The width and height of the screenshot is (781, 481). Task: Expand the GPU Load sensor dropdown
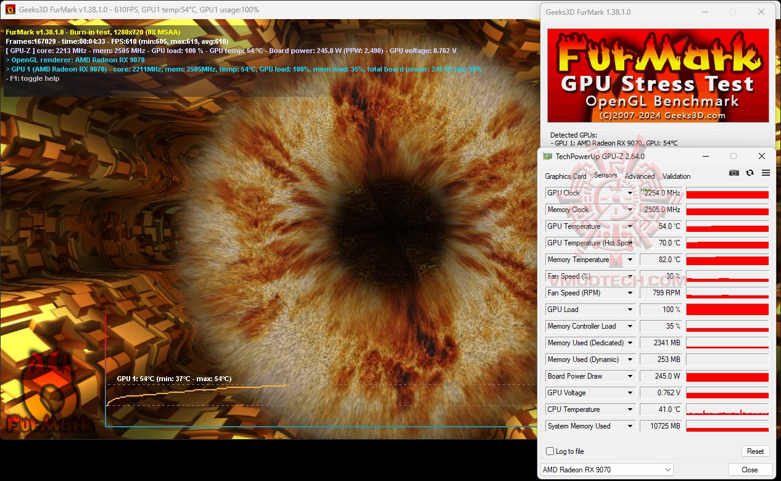[x=630, y=310]
